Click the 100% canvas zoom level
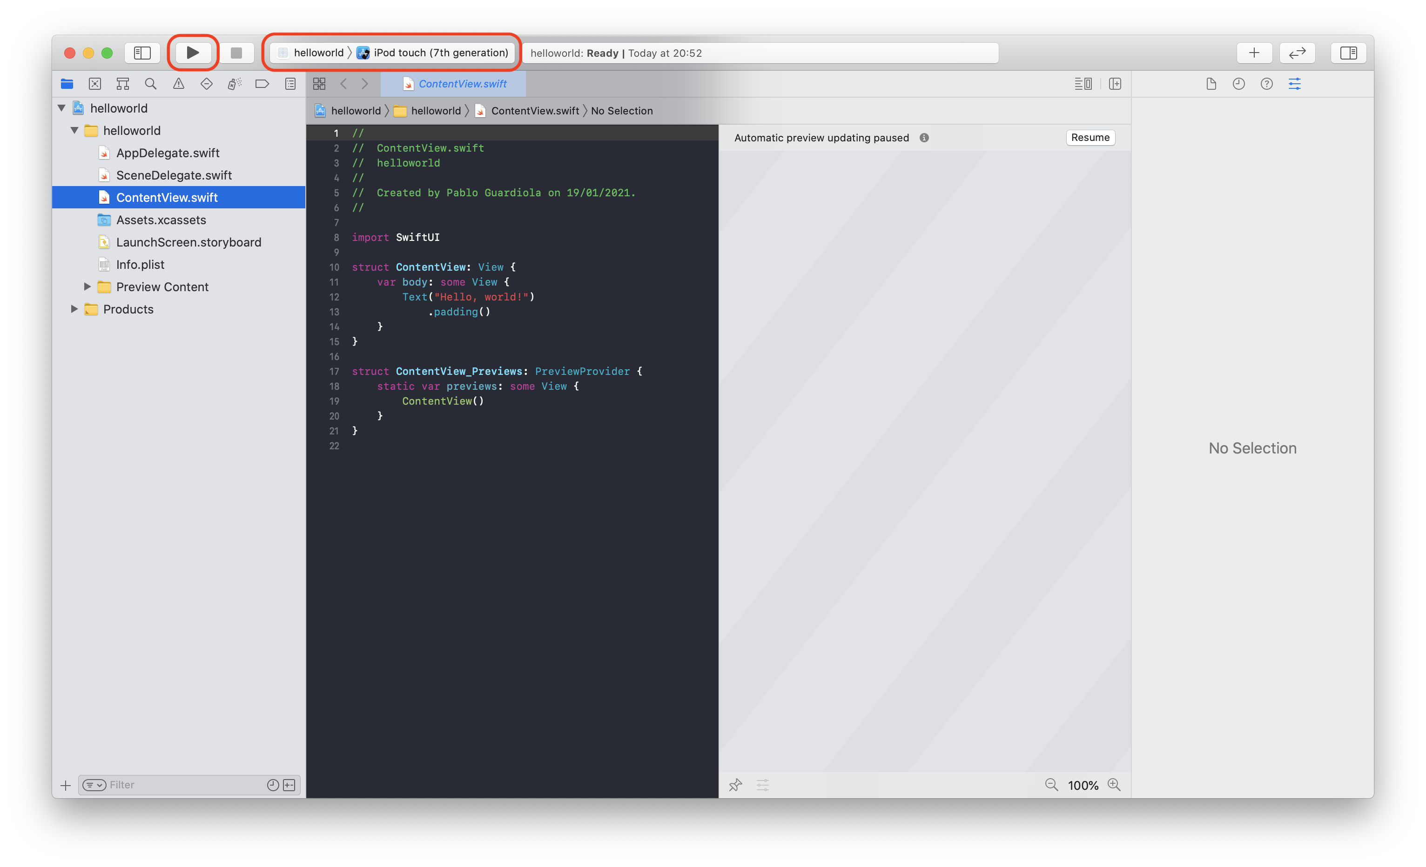 [x=1083, y=786]
